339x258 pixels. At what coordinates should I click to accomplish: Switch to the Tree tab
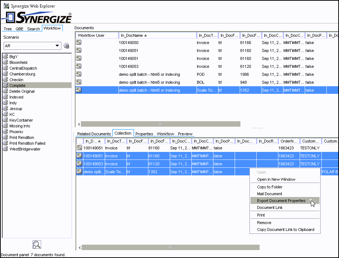[8, 29]
